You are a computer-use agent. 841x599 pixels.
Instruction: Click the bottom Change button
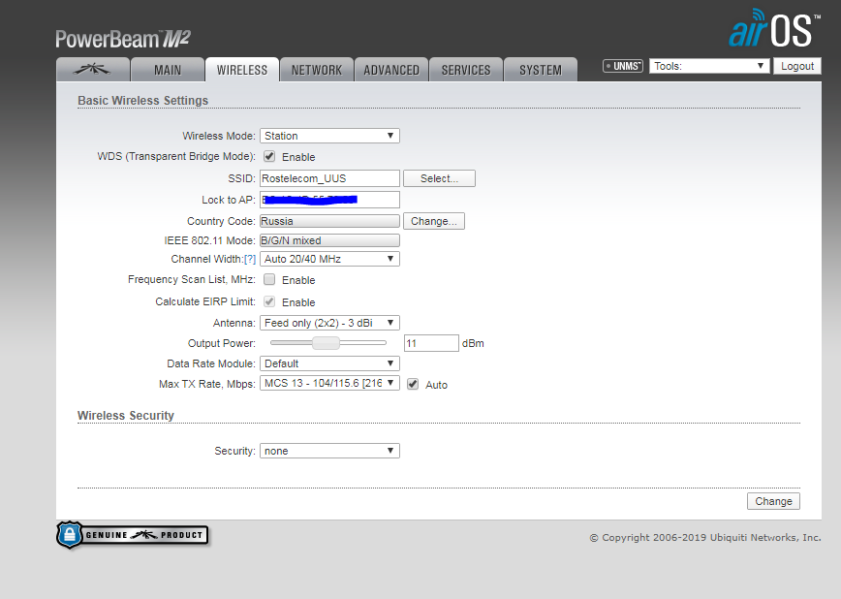click(773, 501)
